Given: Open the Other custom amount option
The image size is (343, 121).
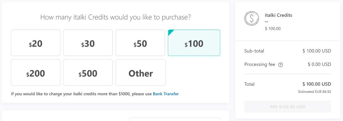Looking at the screenshot, I should 141,73.
